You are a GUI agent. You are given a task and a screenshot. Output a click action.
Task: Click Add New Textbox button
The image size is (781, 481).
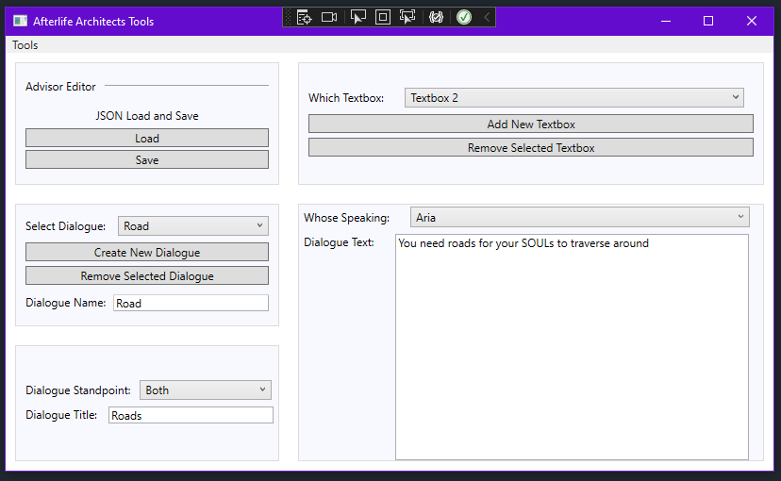[530, 124]
